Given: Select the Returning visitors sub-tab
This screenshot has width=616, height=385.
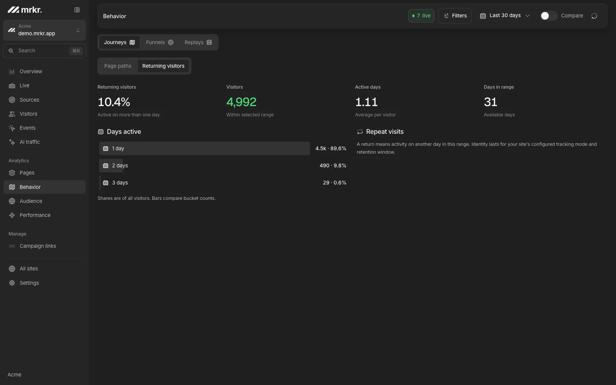Looking at the screenshot, I should coord(163,66).
